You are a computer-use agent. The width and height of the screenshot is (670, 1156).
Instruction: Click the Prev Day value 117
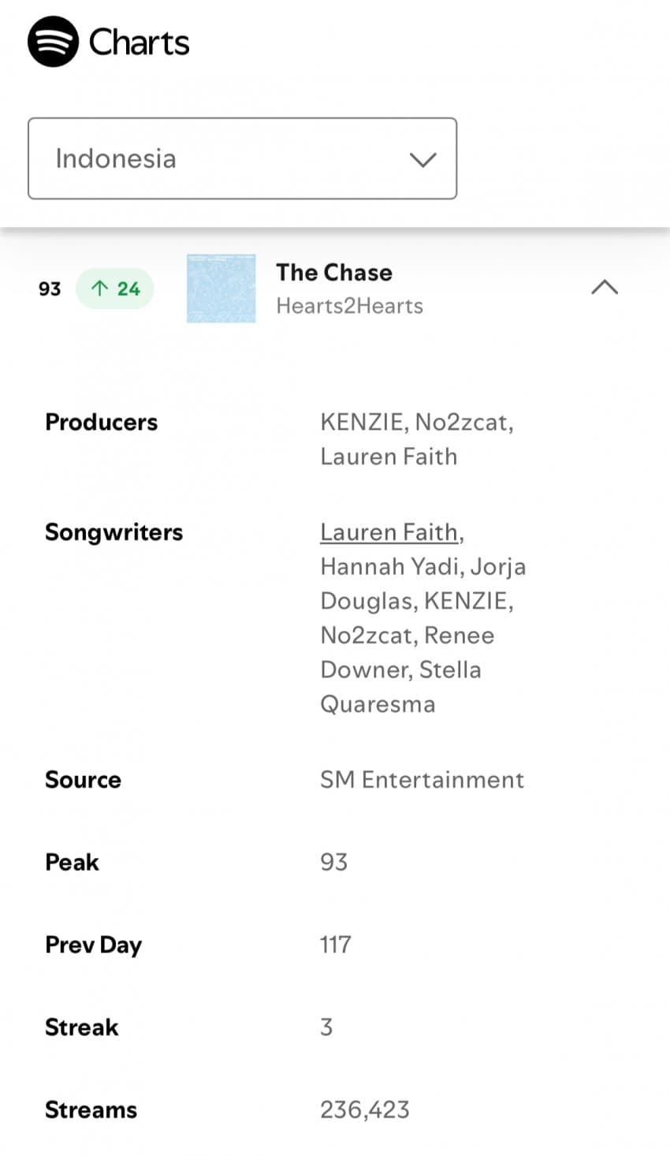[x=335, y=945]
